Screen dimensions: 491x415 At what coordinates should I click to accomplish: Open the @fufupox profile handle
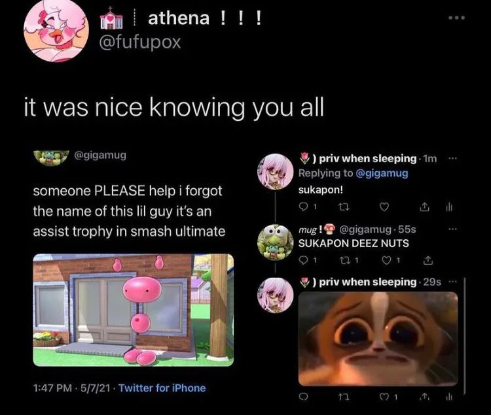click(140, 42)
